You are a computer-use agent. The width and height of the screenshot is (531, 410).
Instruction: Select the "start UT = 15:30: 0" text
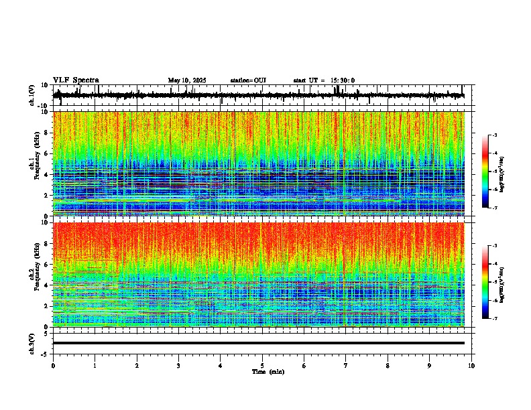324,80
